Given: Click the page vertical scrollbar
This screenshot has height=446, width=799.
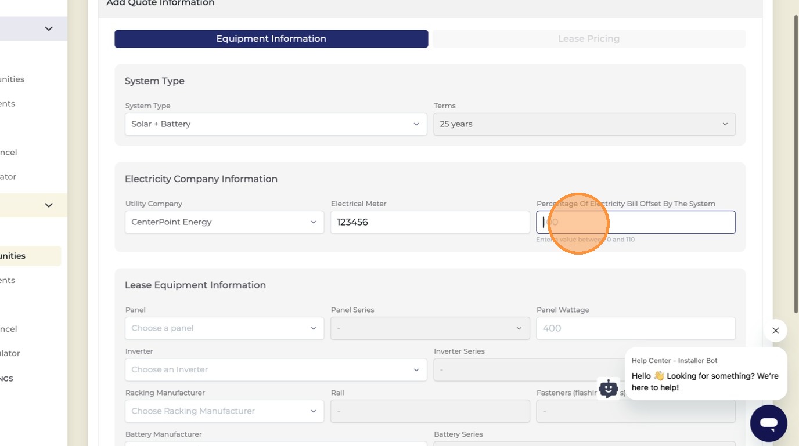Looking at the screenshot, I should click(796, 164).
